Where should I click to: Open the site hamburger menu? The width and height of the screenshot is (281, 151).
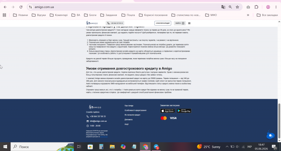[x=189, y=23]
